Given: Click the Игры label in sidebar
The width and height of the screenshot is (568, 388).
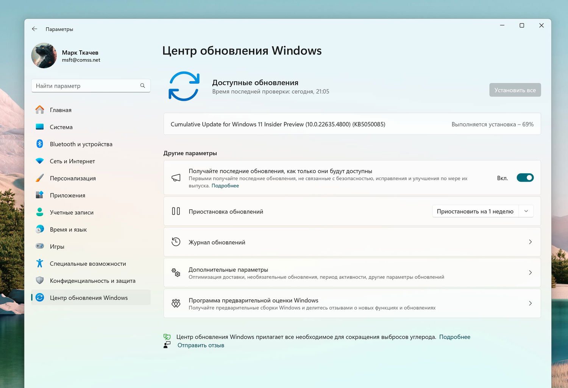Looking at the screenshot, I should pos(57,246).
